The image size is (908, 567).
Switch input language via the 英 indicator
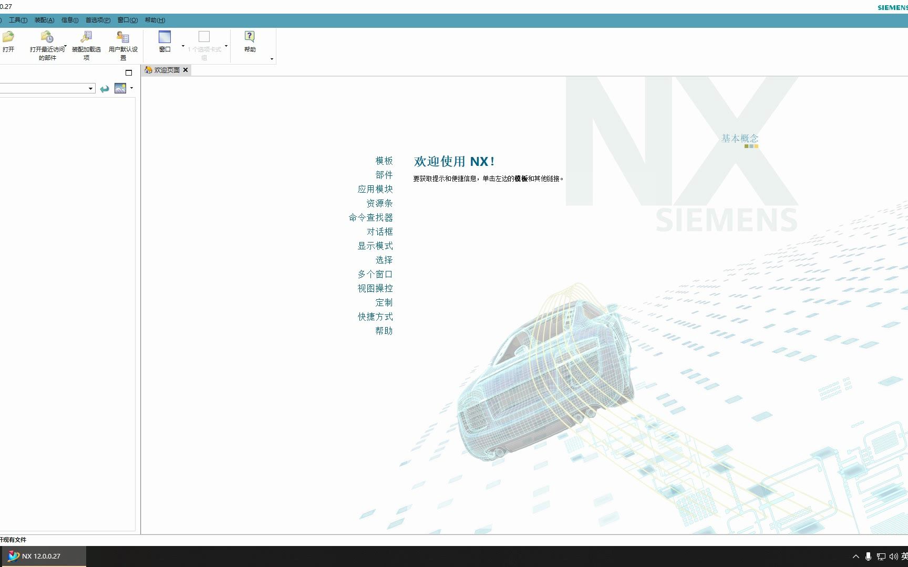904,556
